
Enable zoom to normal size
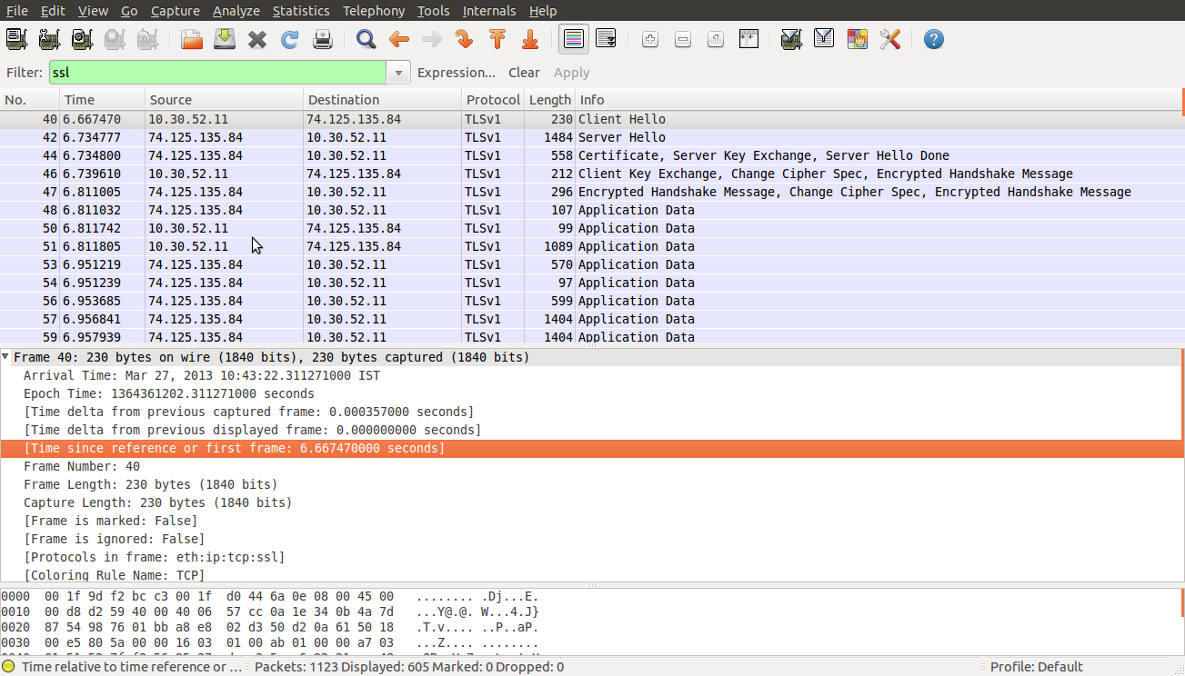[716, 39]
